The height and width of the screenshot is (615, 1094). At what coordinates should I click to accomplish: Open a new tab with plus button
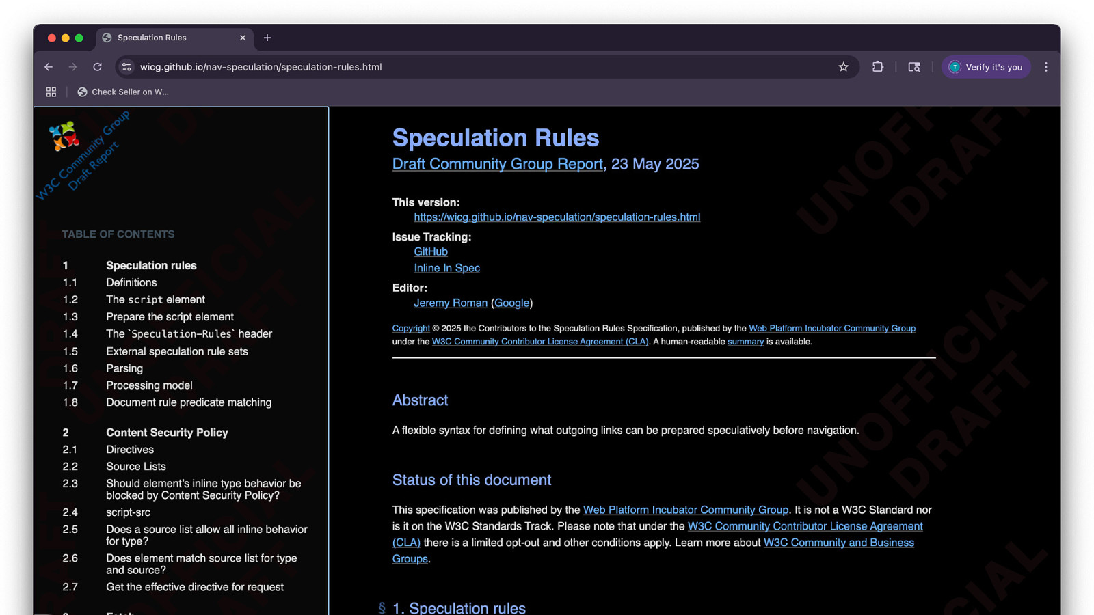point(267,38)
